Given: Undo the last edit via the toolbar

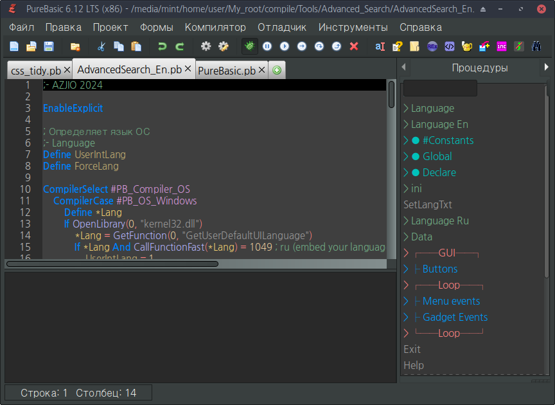Looking at the screenshot, I should click(x=162, y=46).
